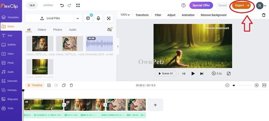Screen dimensions: 269x121
Task: Toggle the cloud sync off icon
Action: (x=110, y=30)
